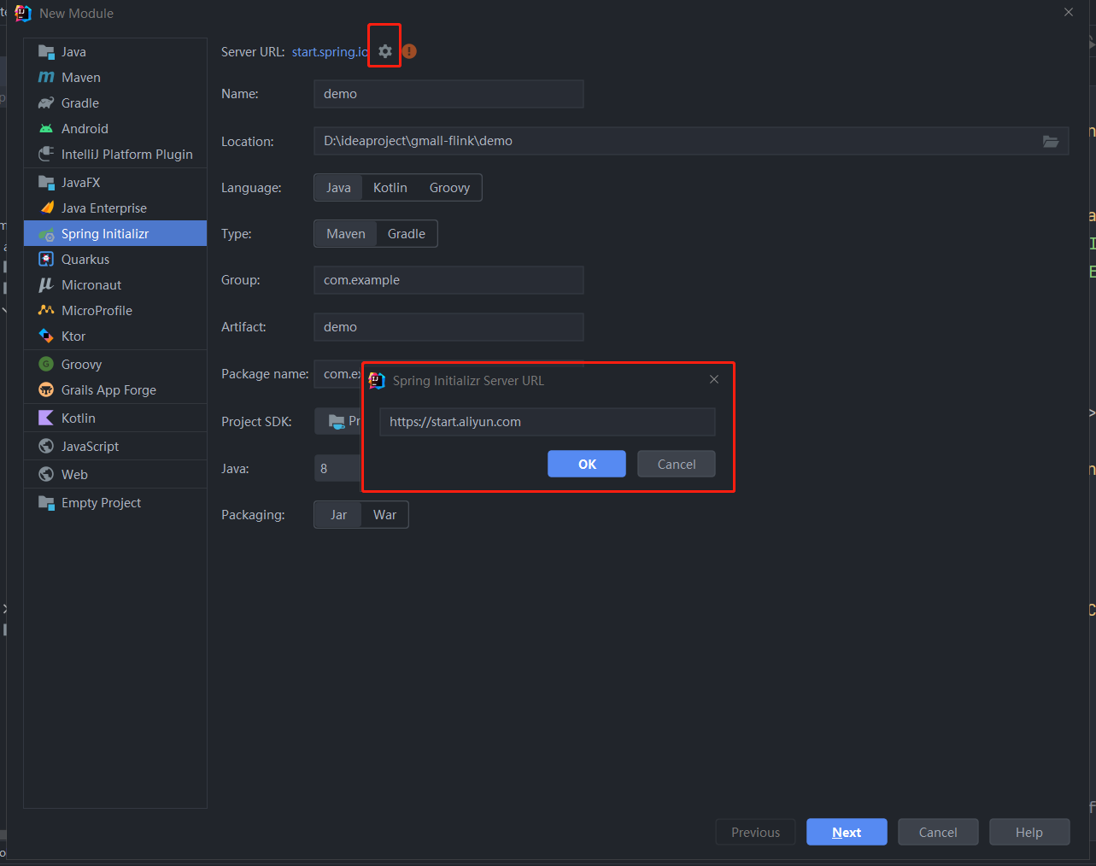Click the start.spring.io server URL link

point(330,52)
